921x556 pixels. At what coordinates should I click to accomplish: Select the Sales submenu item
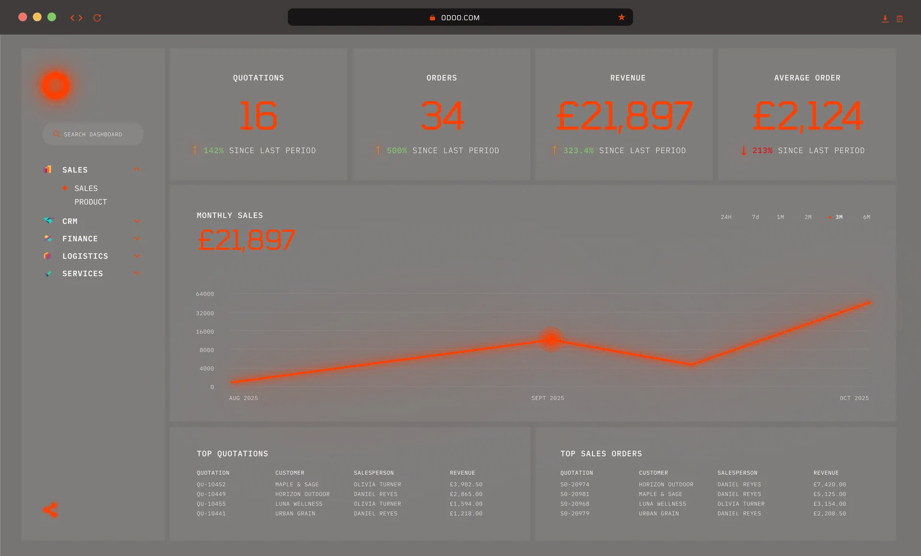pyautogui.click(x=86, y=188)
